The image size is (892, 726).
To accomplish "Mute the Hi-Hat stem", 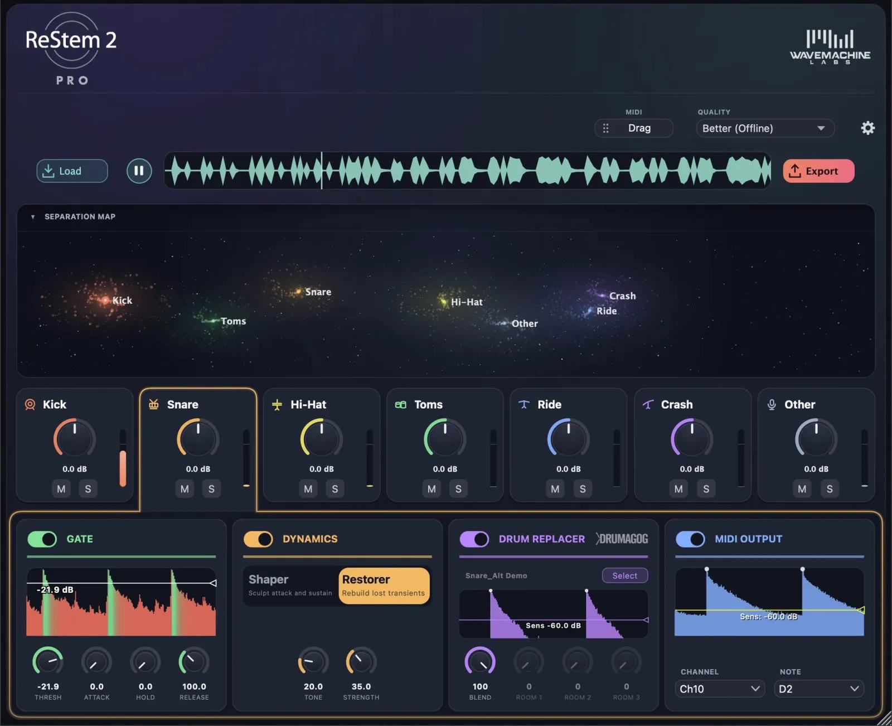I will 308,489.
